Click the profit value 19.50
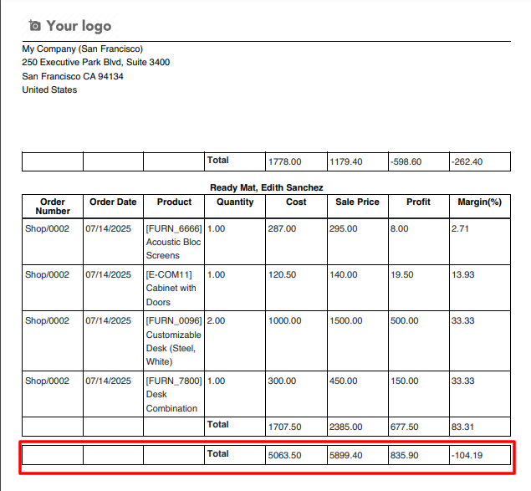Image resolution: width=531 pixels, height=491 pixels. pos(402,274)
